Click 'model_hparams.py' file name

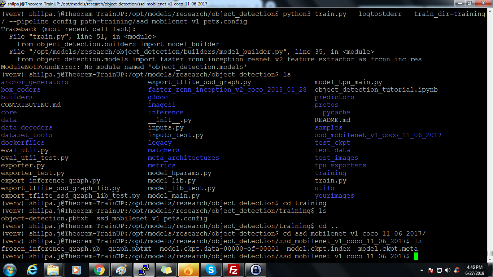coord(180,173)
